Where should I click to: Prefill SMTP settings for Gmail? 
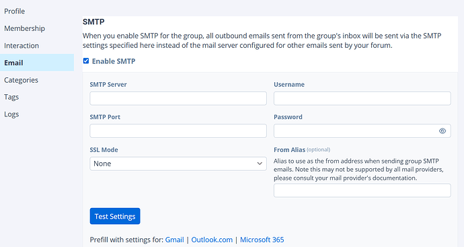tap(174, 240)
